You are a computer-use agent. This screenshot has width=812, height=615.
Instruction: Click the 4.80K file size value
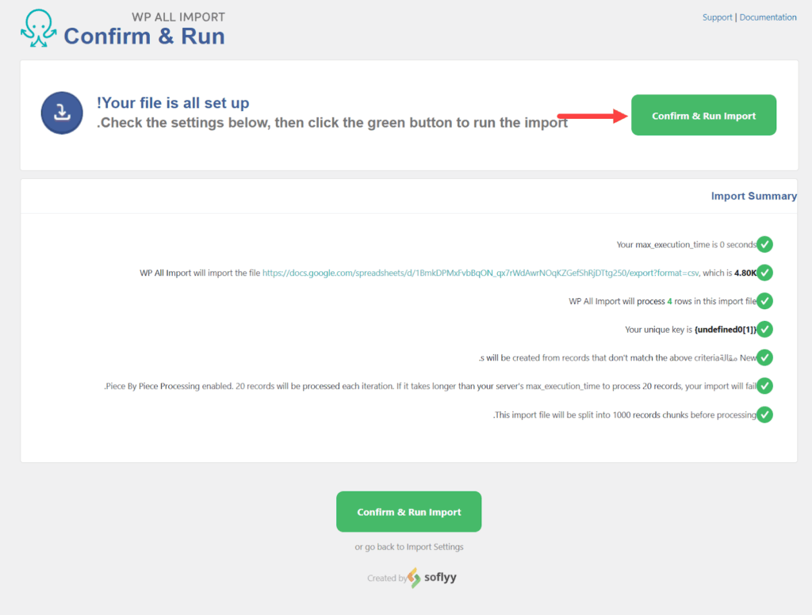(x=745, y=273)
